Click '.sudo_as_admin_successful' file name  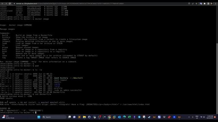67,90
